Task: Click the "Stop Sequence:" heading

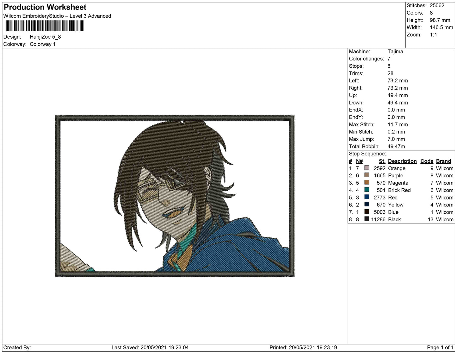Action: pos(367,154)
